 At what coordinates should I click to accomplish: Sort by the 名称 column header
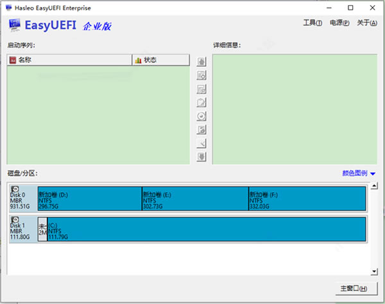tap(69, 60)
